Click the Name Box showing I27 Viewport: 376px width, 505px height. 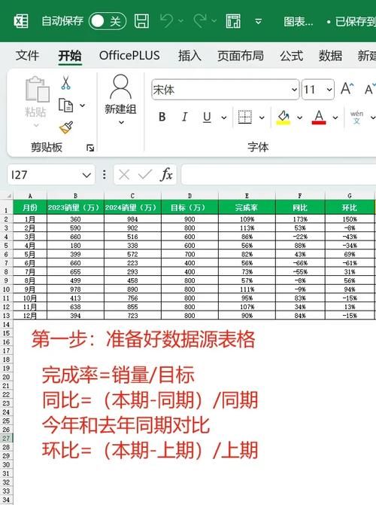[45, 175]
